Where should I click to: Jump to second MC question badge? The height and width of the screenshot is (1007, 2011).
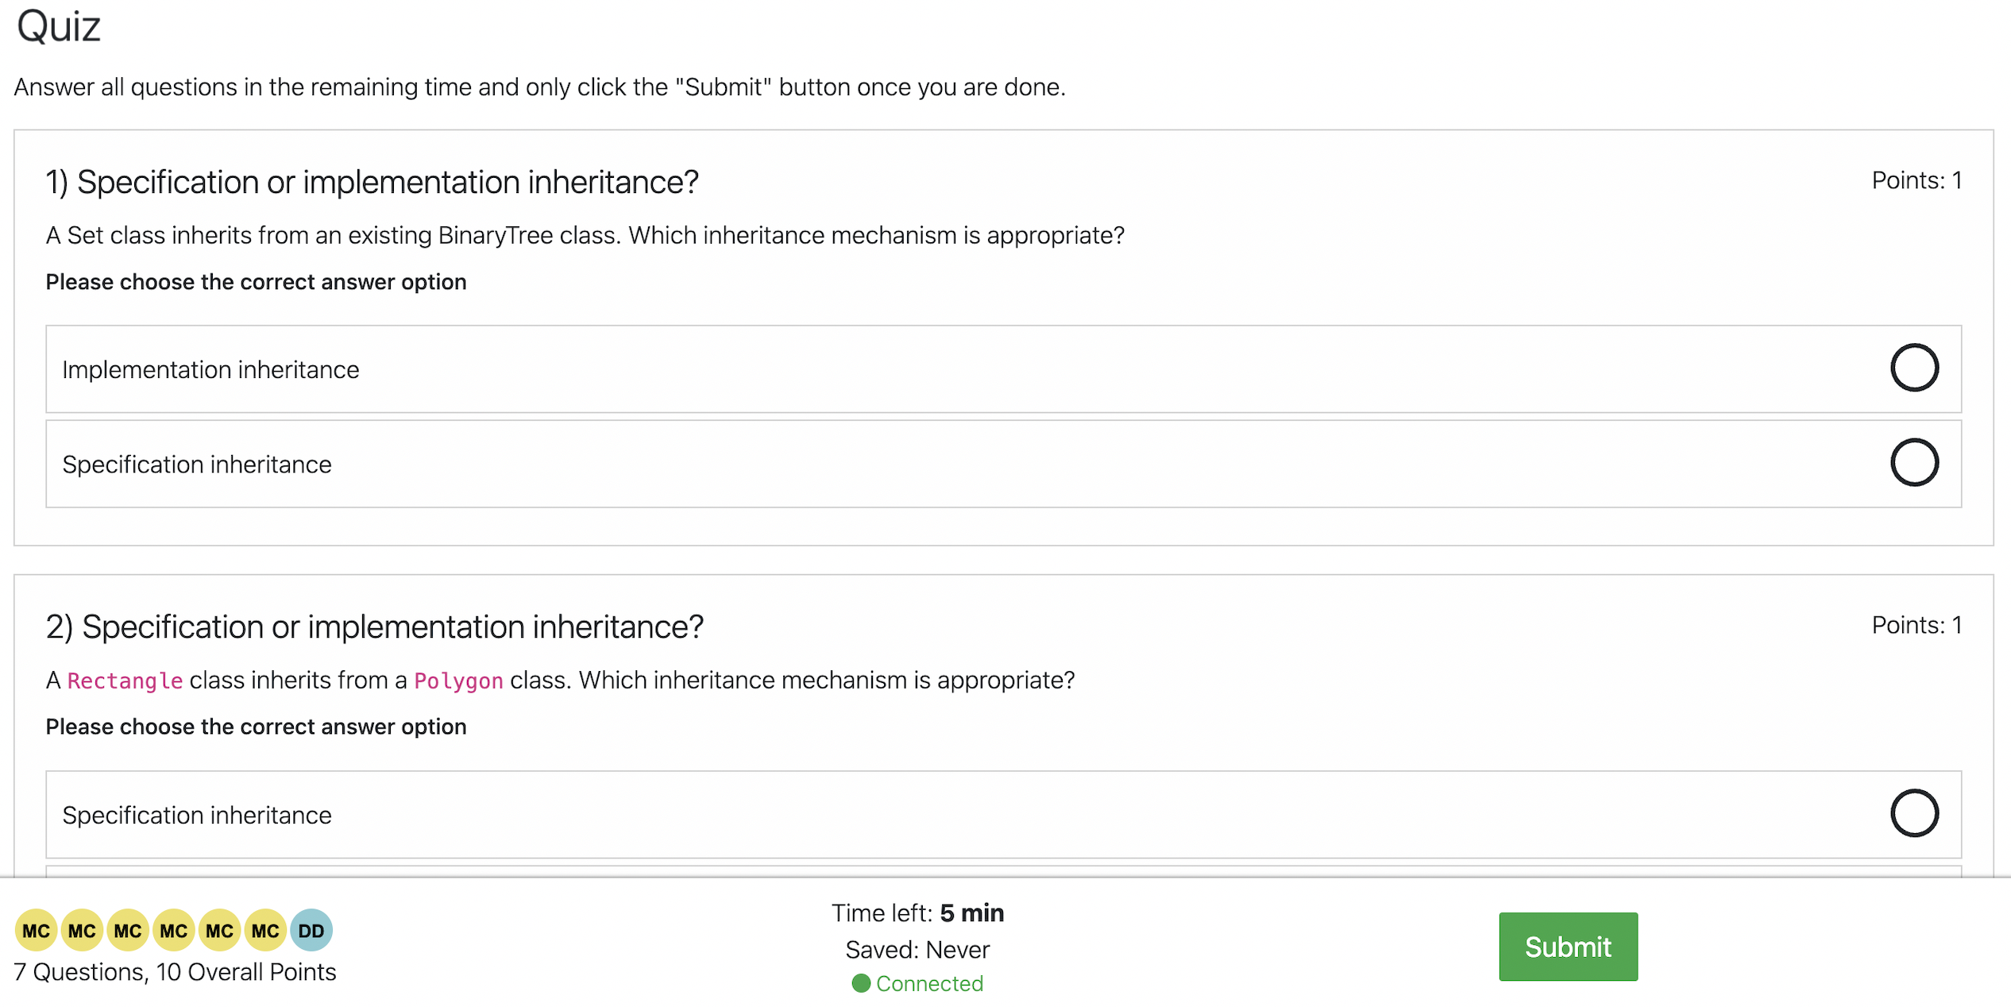tap(82, 930)
